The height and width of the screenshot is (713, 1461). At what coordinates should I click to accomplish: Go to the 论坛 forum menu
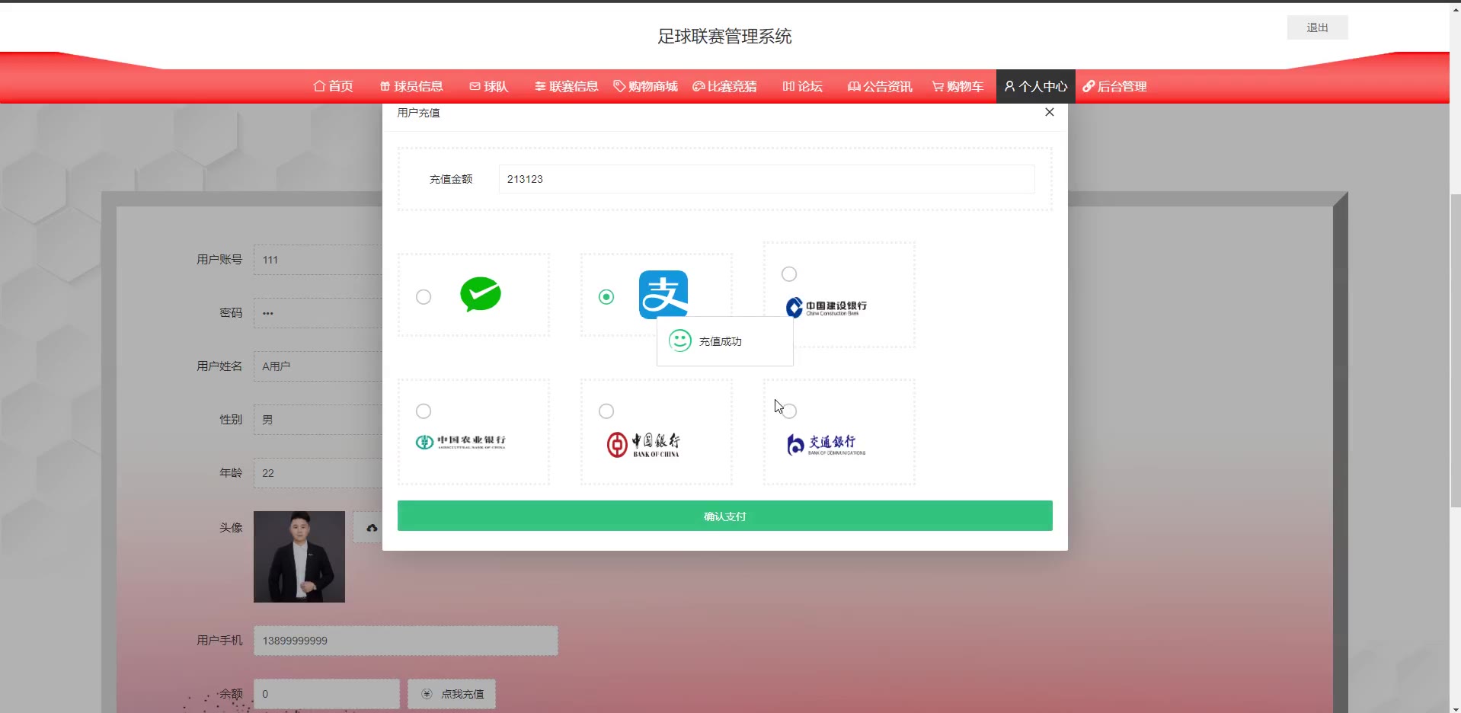click(x=803, y=86)
